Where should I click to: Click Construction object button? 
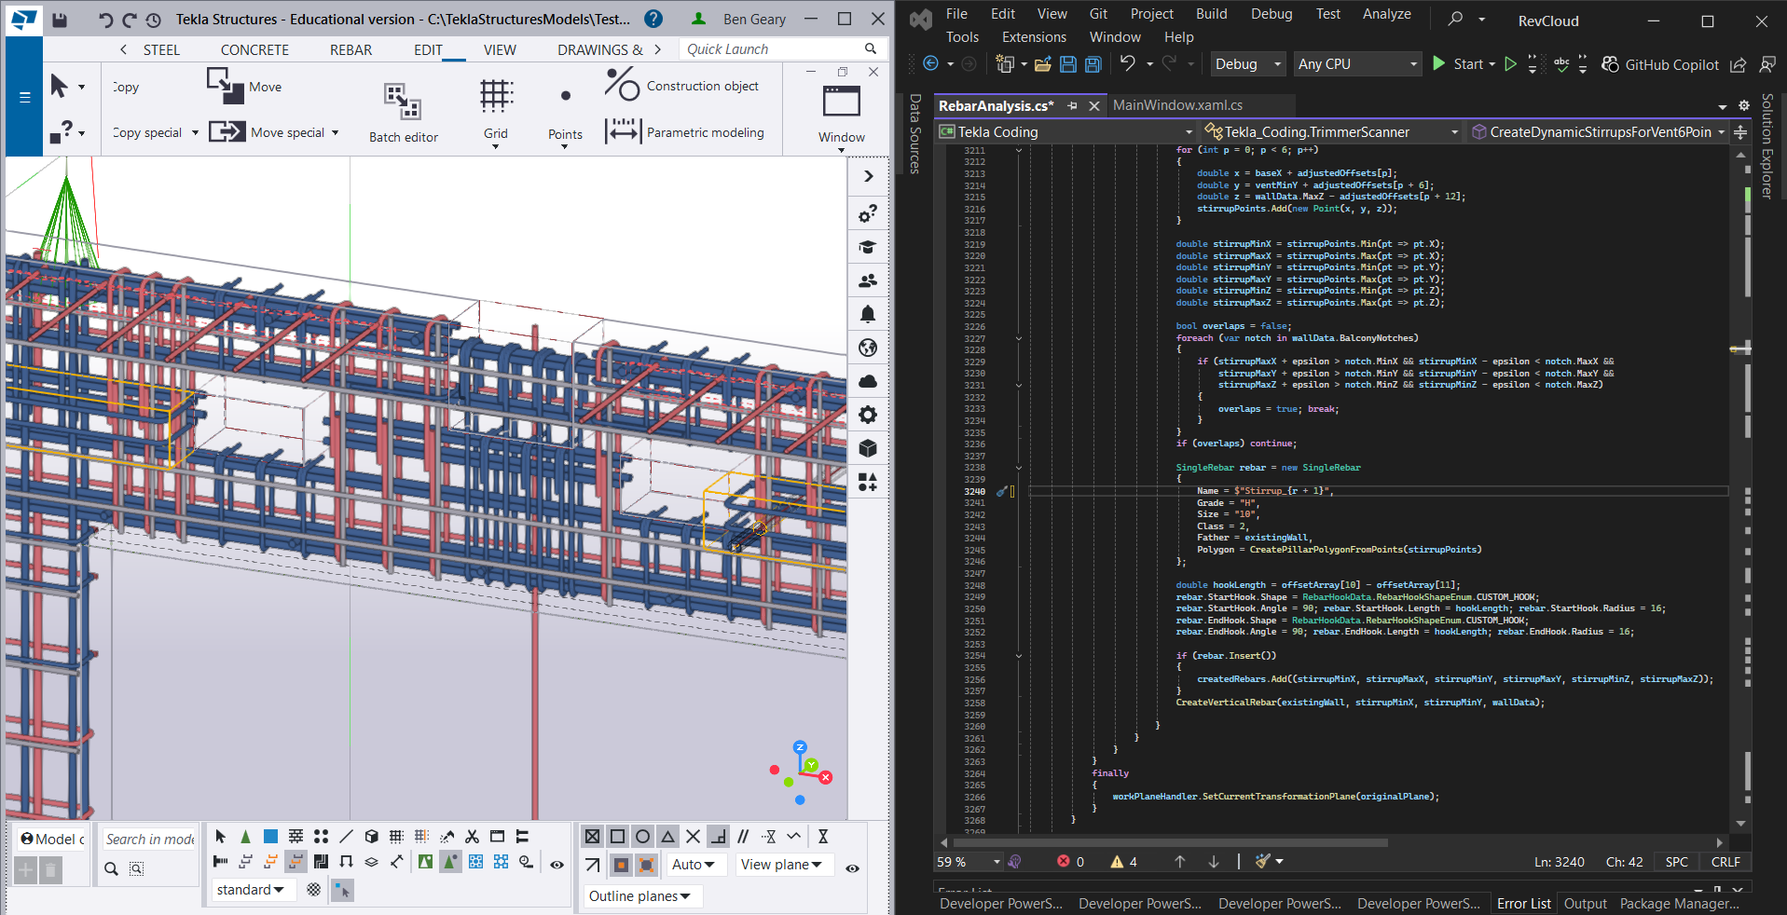[683, 86]
